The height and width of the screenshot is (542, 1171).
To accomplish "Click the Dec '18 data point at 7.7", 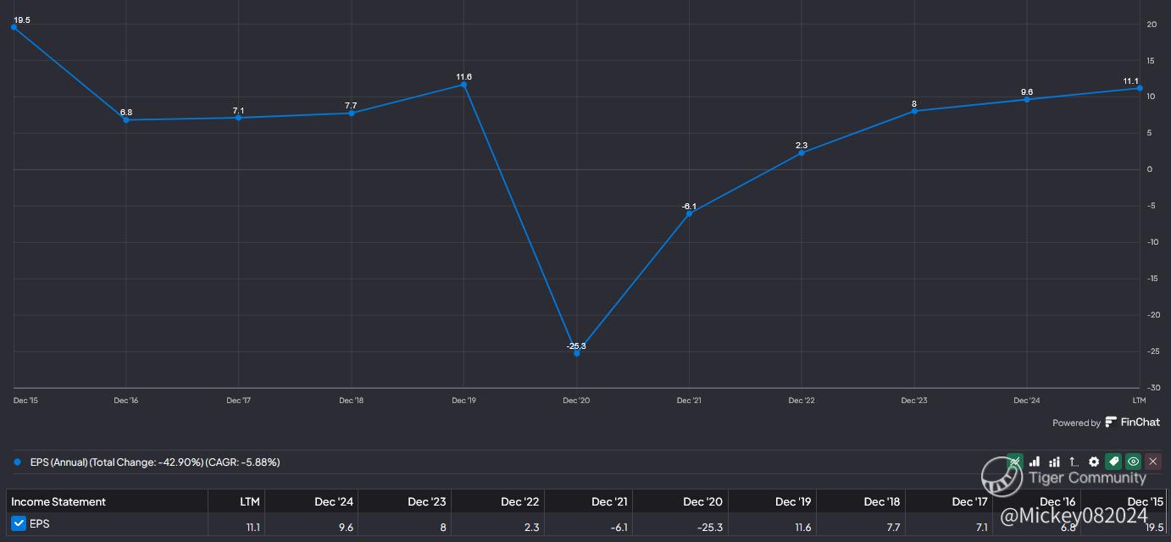I will tap(351, 113).
